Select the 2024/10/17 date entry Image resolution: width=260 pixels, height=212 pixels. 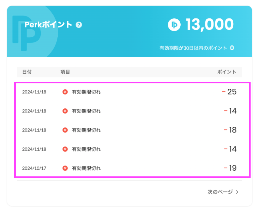coord(34,168)
